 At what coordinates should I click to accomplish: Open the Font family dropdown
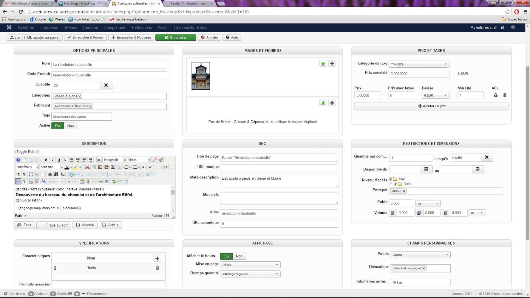click(27, 167)
